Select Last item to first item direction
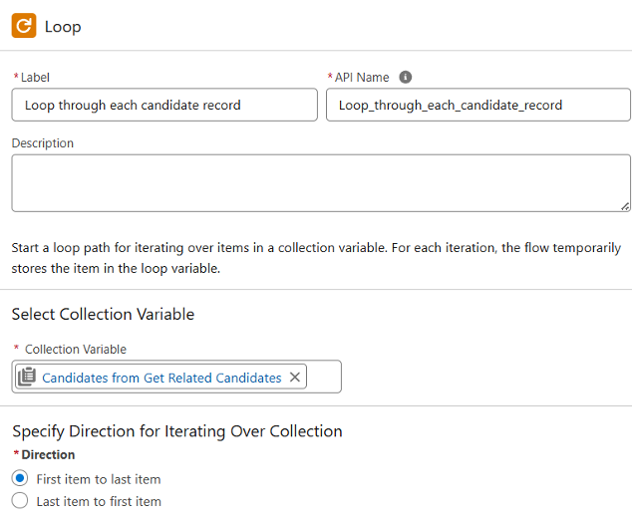Screen dimensions: 632x516 (20, 501)
